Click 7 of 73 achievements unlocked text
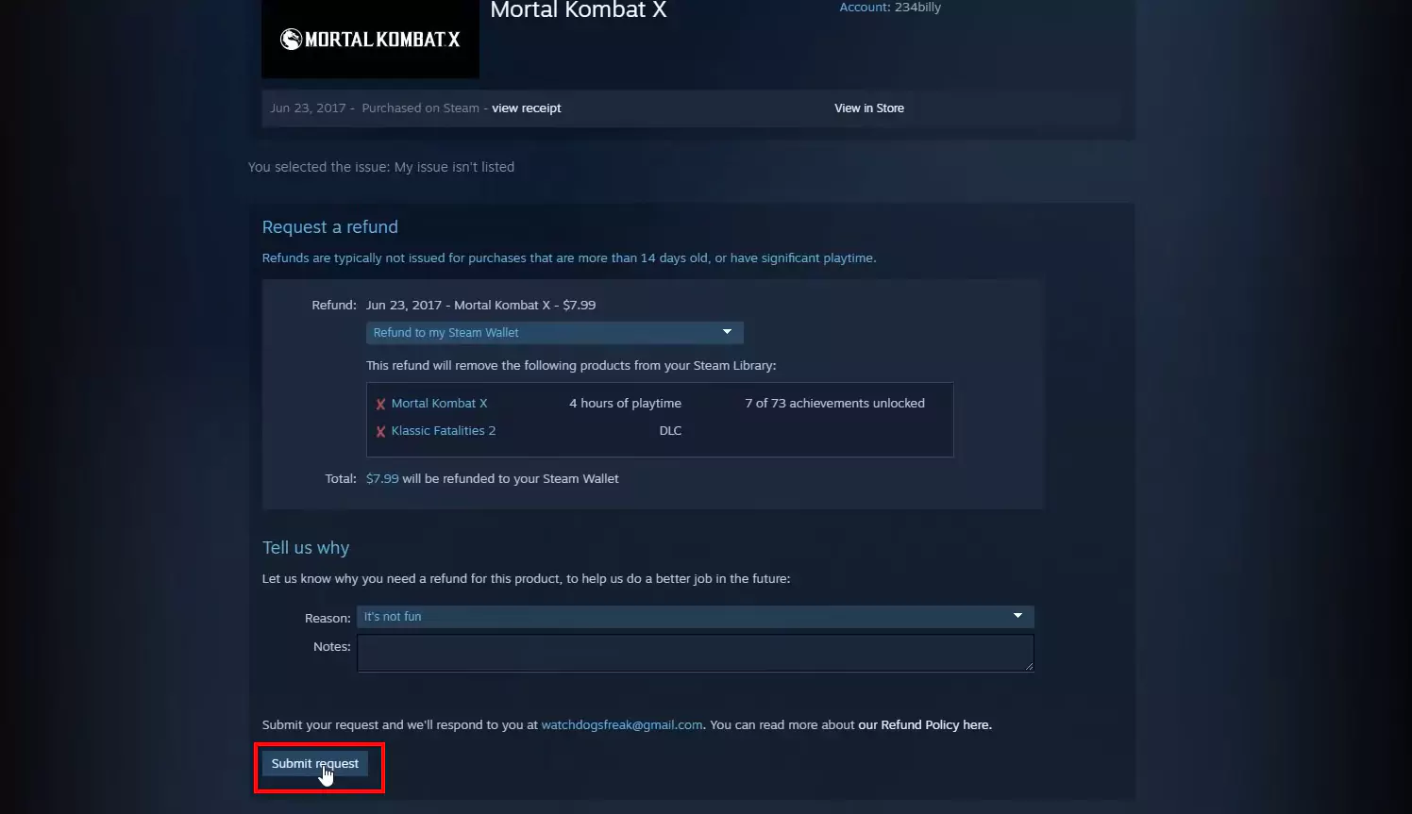This screenshot has height=814, width=1412. click(x=834, y=403)
